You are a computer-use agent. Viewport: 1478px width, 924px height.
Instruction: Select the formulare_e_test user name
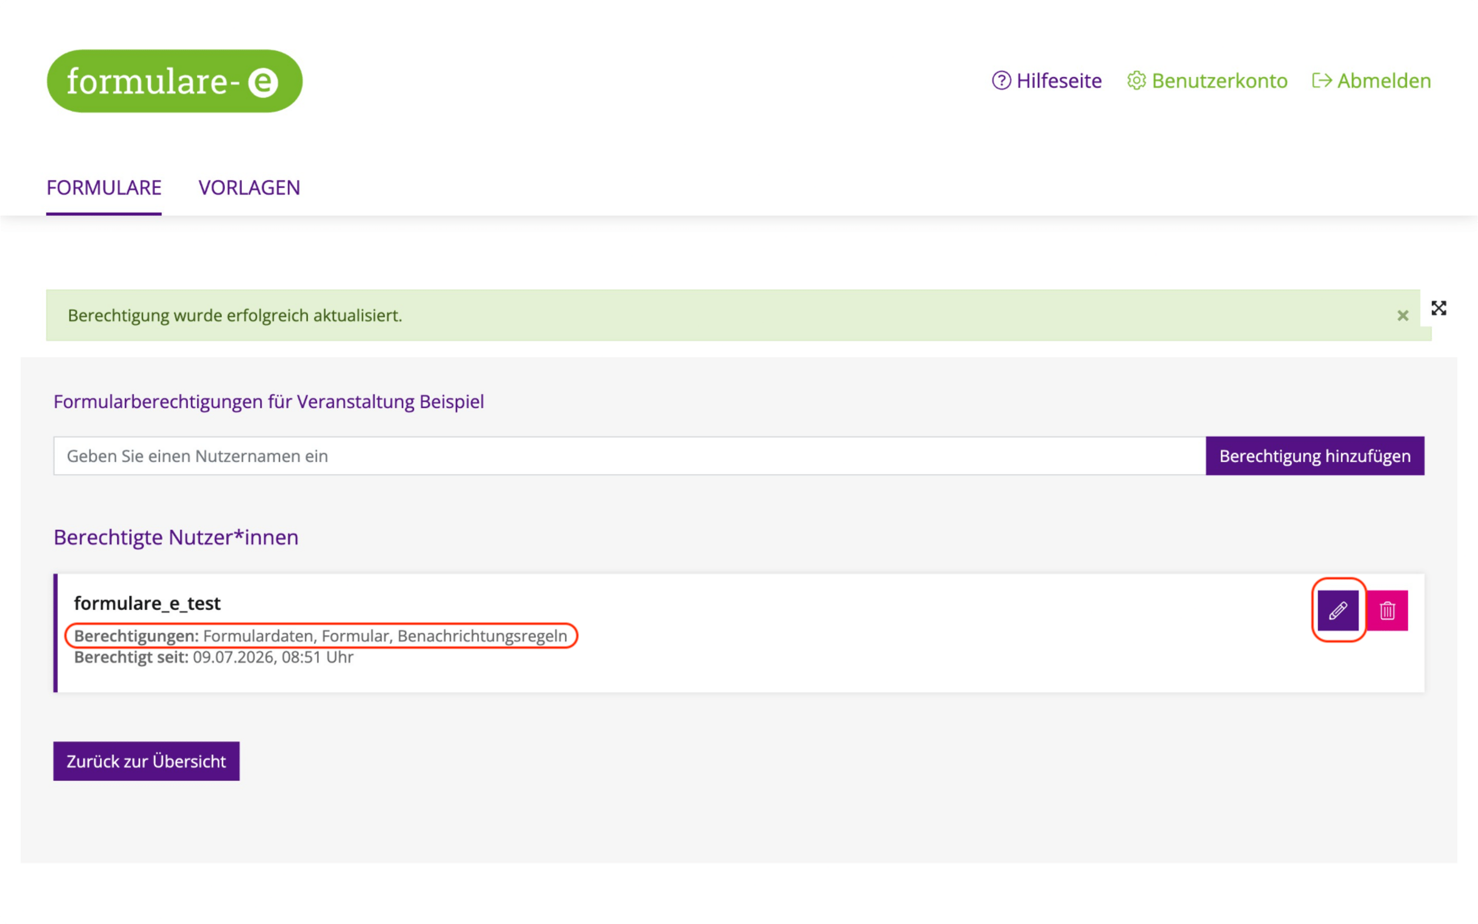pyautogui.click(x=147, y=604)
